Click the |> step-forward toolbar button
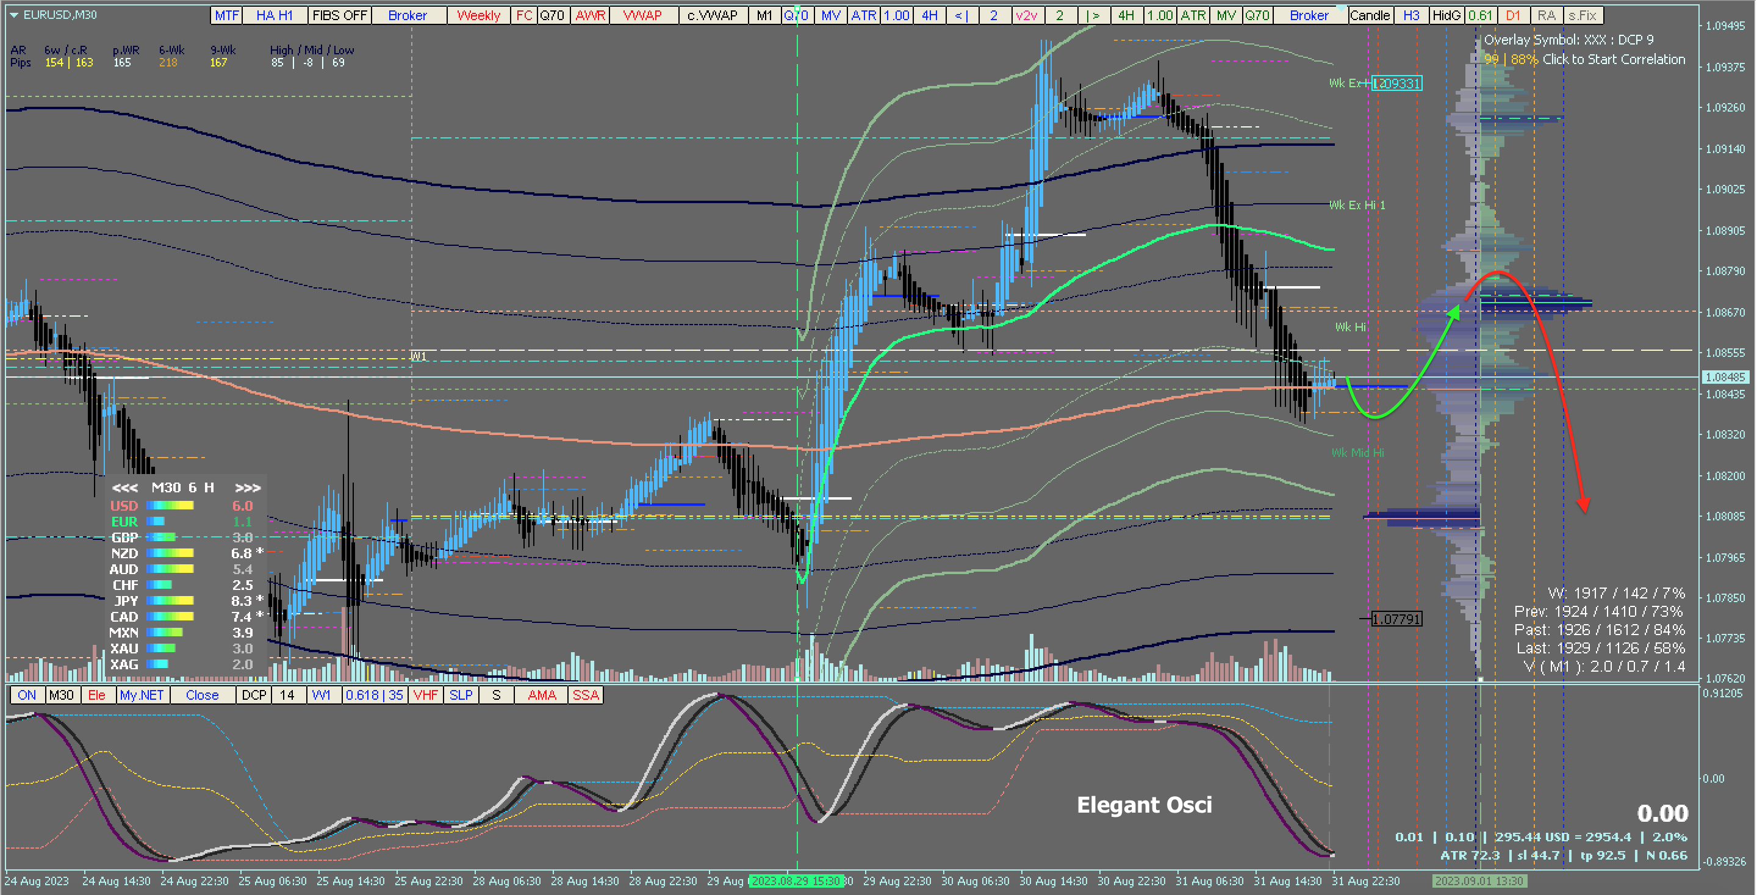Image resolution: width=1757 pixels, height=895 pixels. tap(1093, 15)
